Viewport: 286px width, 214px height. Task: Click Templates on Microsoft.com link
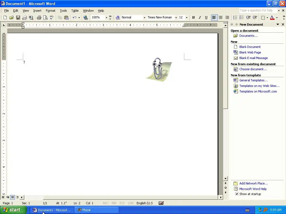click(x=258, y=91)
